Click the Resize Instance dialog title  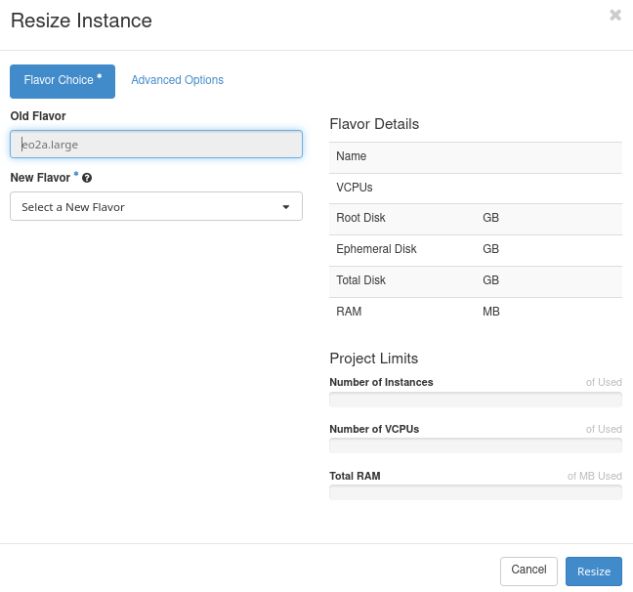tap(81, 20)
